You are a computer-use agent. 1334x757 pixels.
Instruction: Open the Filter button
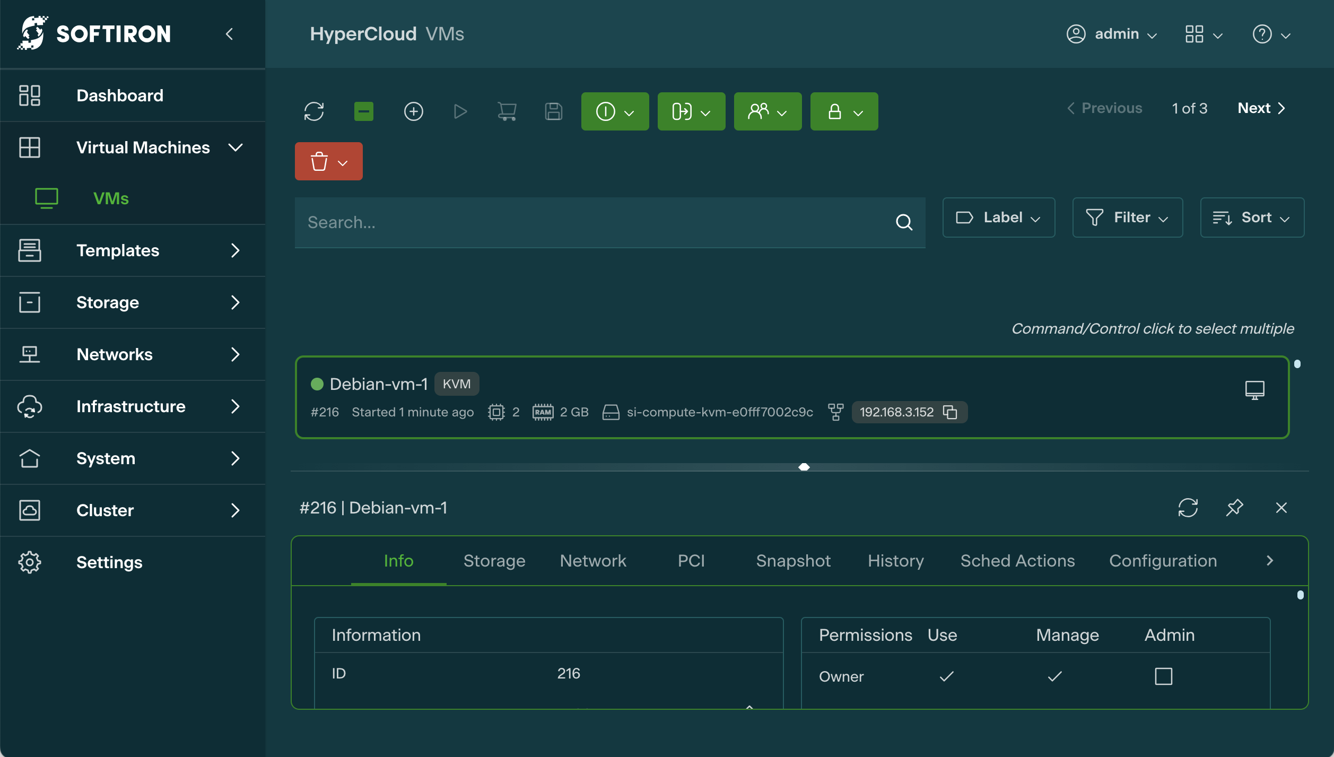click(x=1127, y=217)
